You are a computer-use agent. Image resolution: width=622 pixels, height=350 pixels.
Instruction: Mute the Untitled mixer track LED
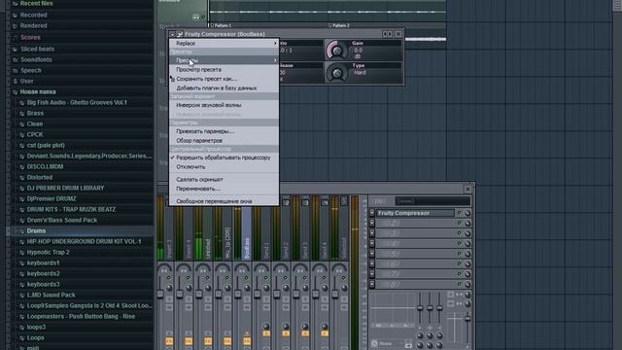tap(207, 278)
